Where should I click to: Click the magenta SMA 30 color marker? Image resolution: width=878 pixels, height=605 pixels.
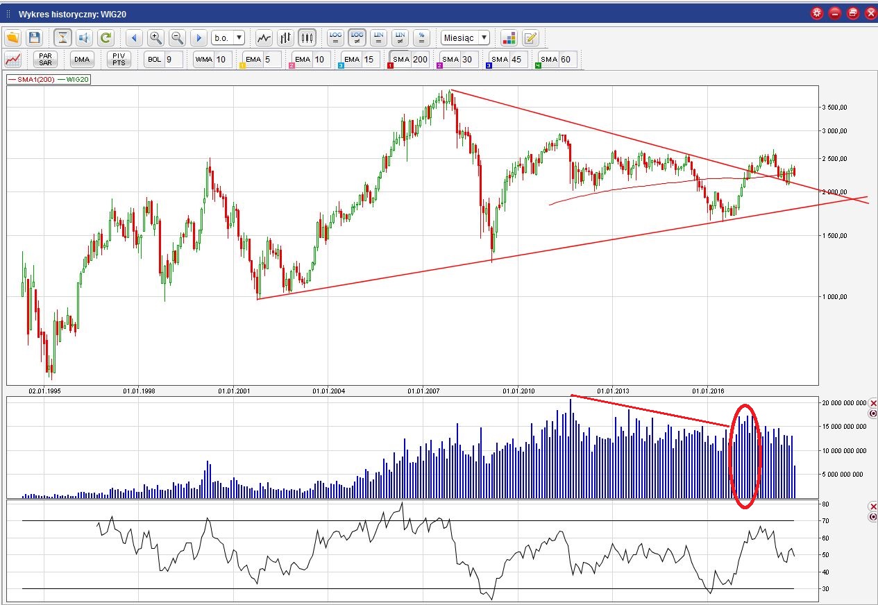pos(440,66)
